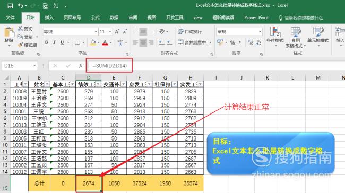Select total cell showing 37524
The image size is (345, 193).
140,183
